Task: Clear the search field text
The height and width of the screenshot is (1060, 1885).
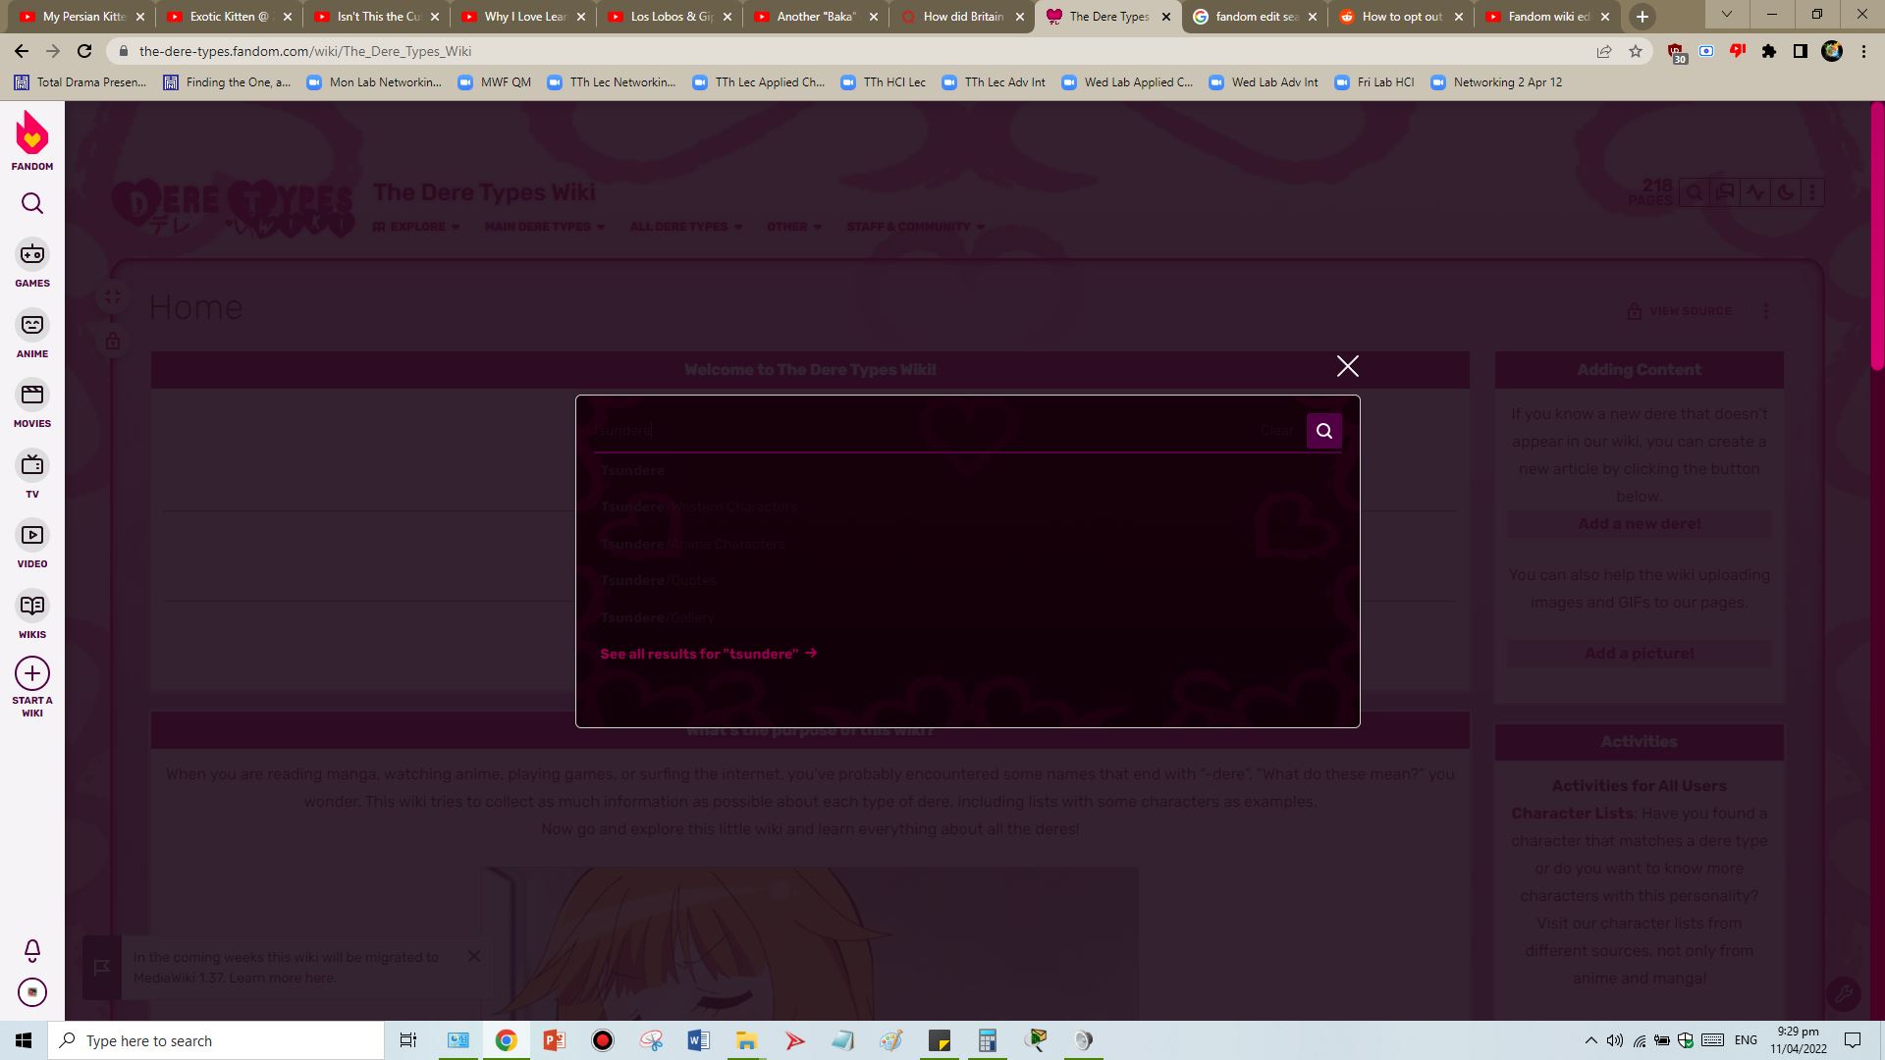Action: pyautogui.click(x=1276, y=431)
